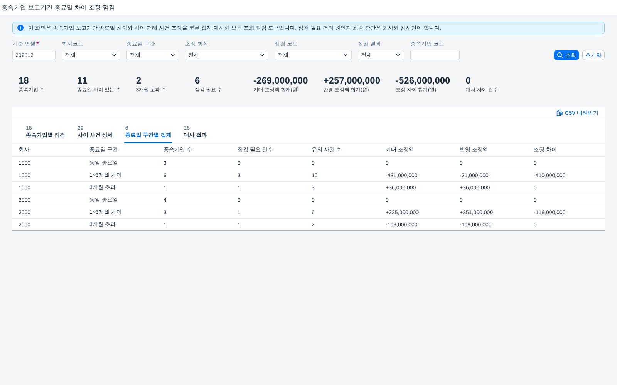Select the 종료일 구간별 집계 tab

pos(148,132)
